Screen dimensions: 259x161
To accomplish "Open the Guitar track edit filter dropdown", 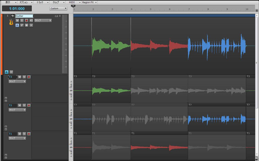I will [x=43, y=20].
